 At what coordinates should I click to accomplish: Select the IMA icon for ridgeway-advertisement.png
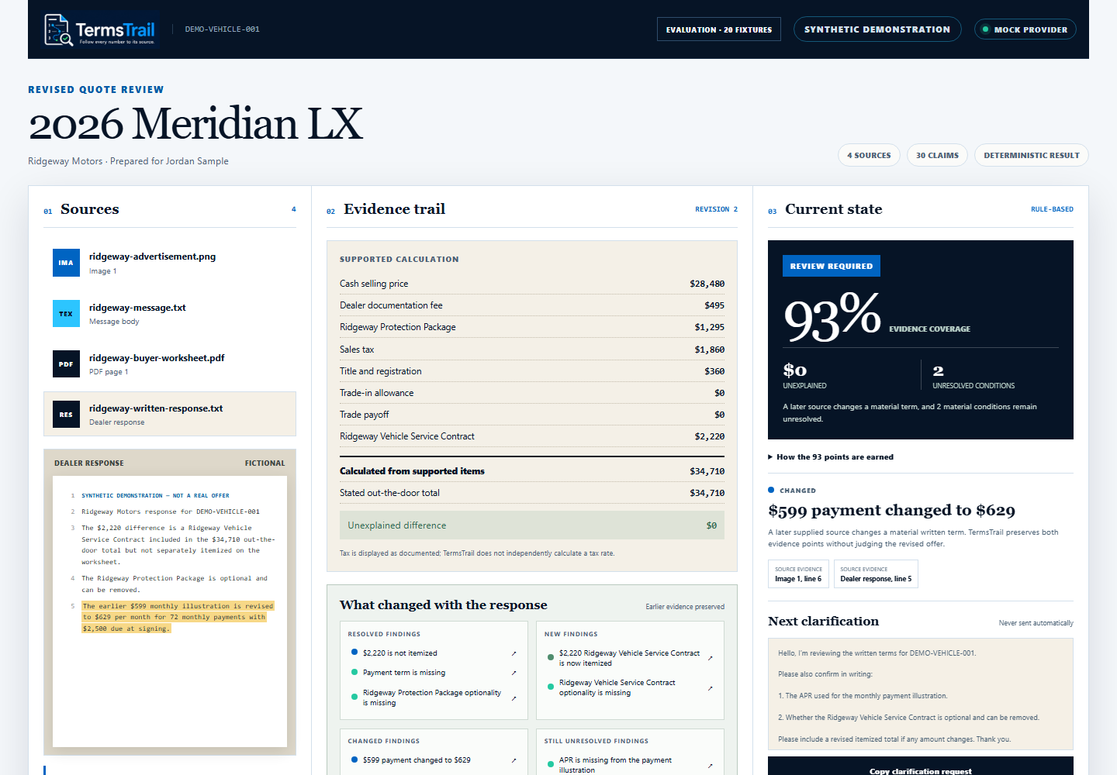pos(66,263)
